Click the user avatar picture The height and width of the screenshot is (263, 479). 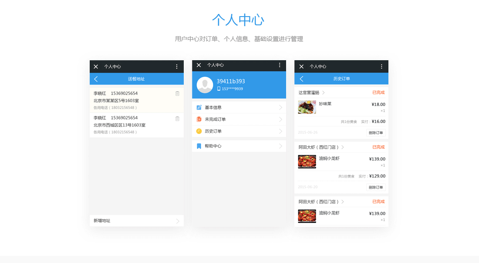pyautogui.click(x=205, y=85)
